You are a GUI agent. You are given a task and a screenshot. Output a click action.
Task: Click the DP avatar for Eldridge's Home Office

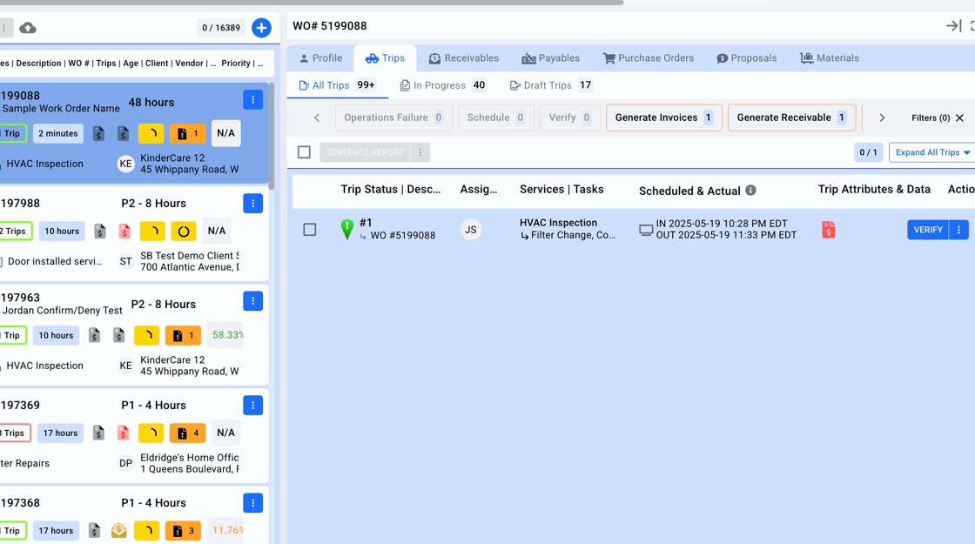click(125, 463)
